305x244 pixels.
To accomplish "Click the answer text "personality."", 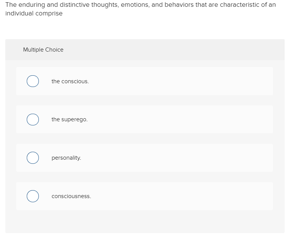I will pyautogui.click(x=67, y=158).
